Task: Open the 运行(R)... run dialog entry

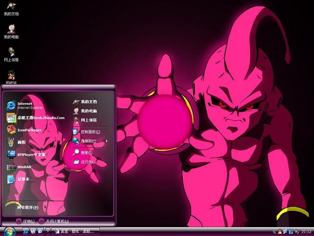Action: pyautogui.click(x=84, y=162)
